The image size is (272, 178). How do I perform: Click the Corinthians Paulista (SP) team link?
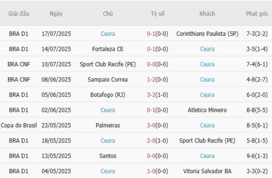[207, 34]
